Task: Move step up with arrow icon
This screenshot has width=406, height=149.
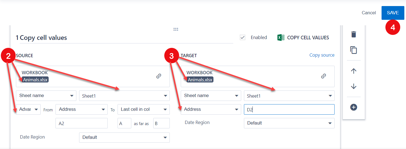Action: [x=354, y=71]
